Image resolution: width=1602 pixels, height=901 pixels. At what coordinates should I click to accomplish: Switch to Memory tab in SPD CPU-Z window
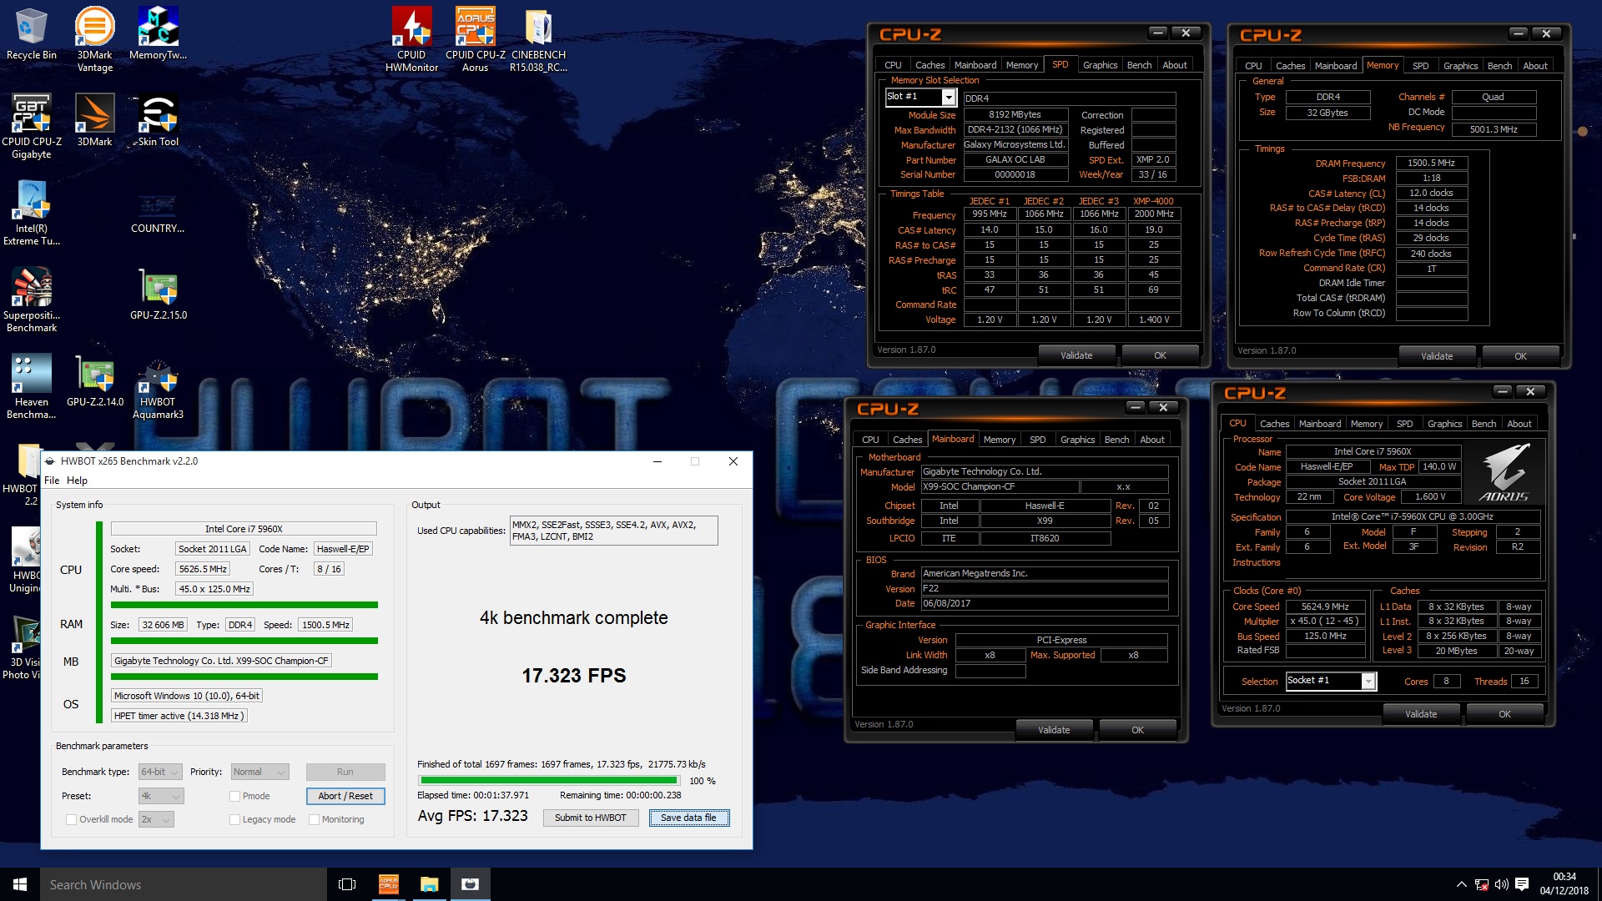coord(1022,65)
